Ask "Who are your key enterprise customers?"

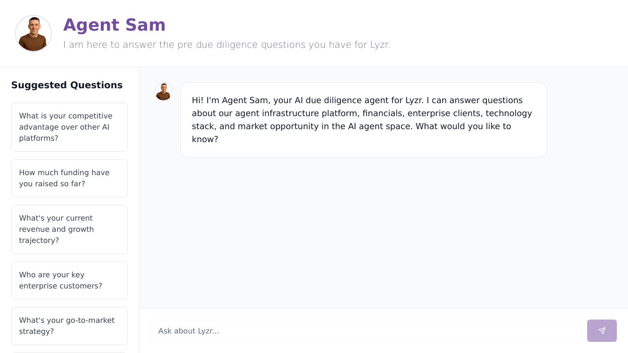[x=69, y=280]
